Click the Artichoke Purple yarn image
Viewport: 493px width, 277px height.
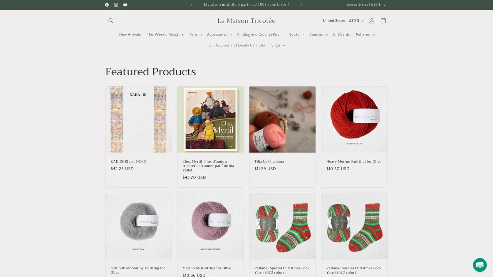tap(210, 226)
